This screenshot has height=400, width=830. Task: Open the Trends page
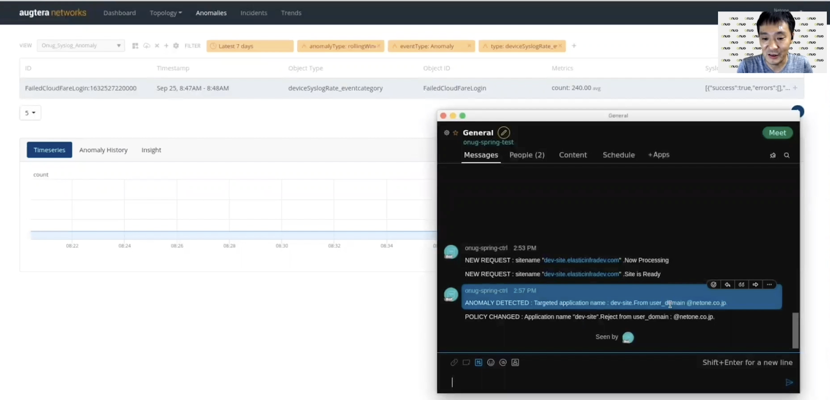(291, 13)
